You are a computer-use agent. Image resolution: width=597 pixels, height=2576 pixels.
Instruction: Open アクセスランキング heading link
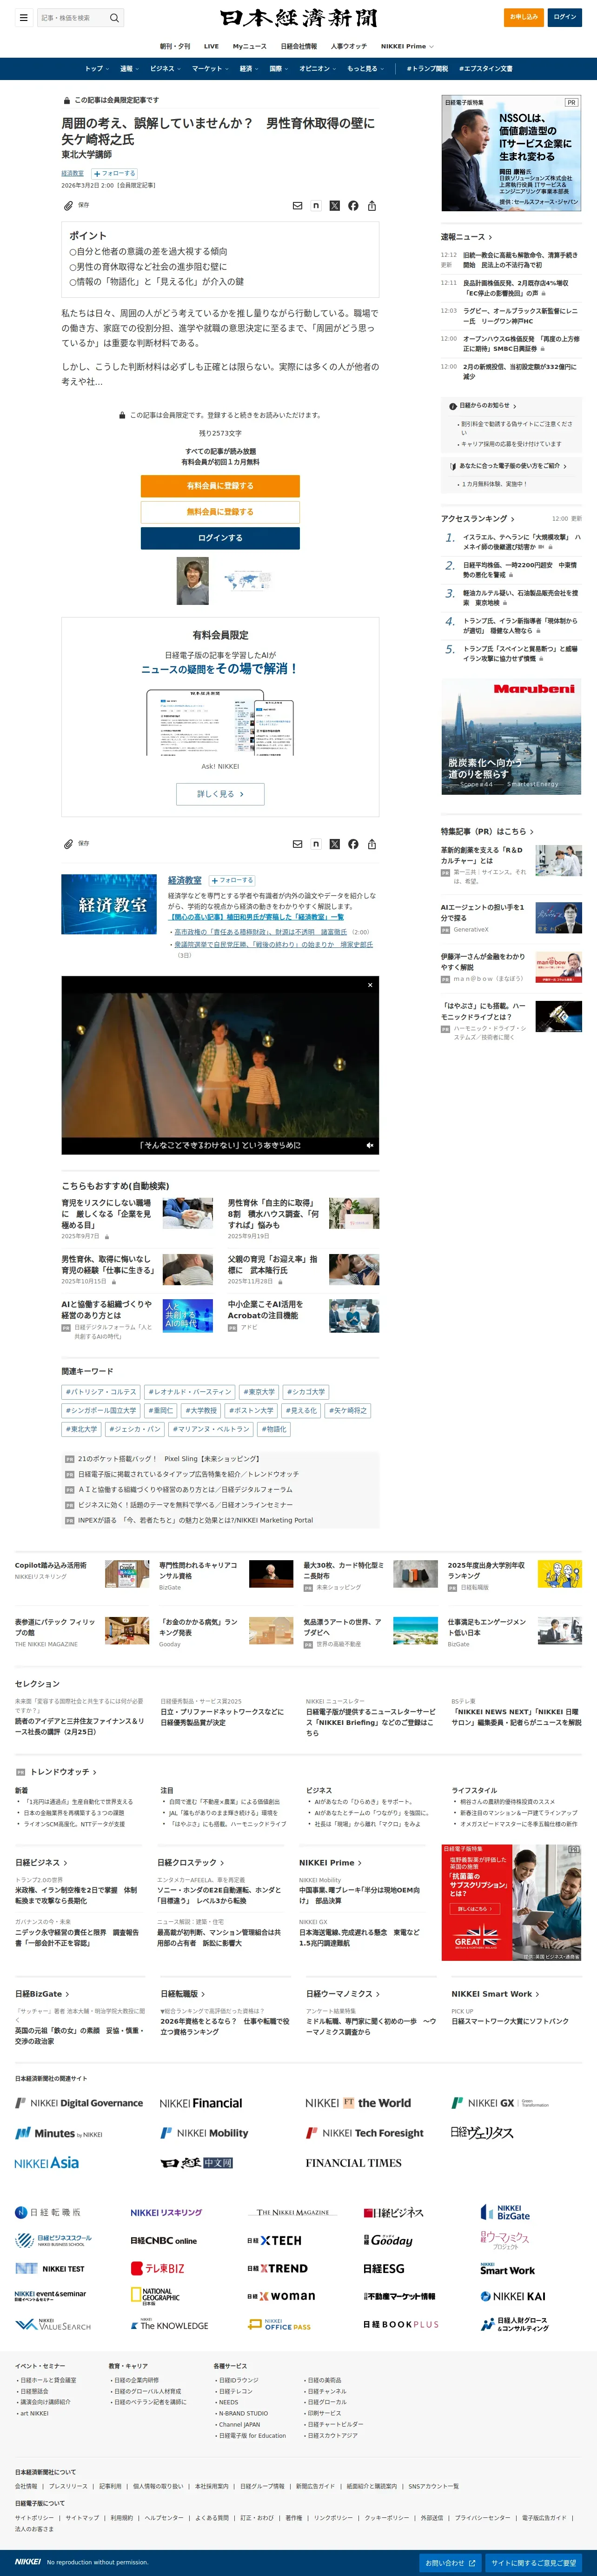pos(478,519)
